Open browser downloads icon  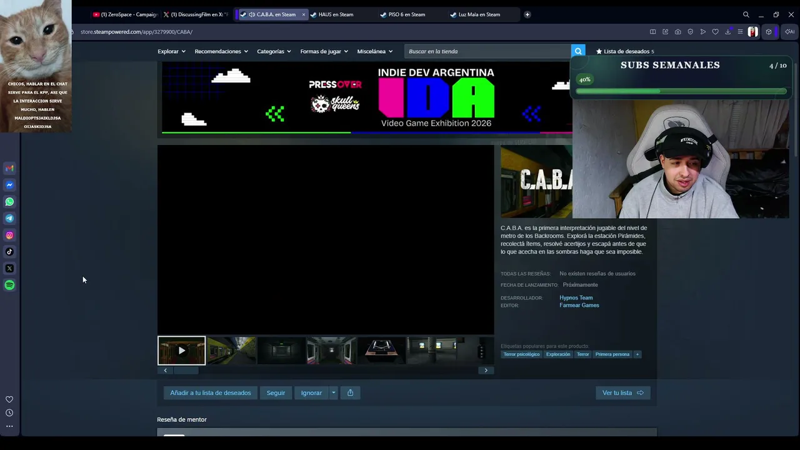coord(727,32)
